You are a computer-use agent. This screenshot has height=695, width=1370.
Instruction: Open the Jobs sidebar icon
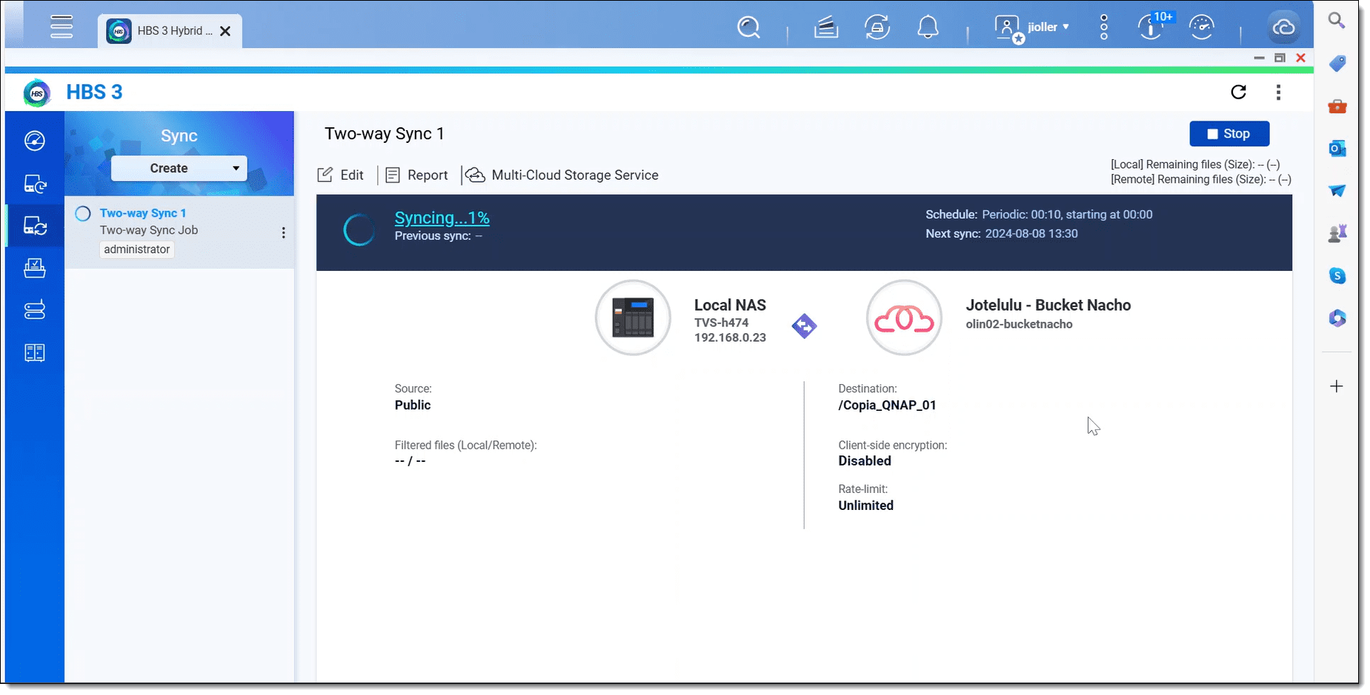35,268
